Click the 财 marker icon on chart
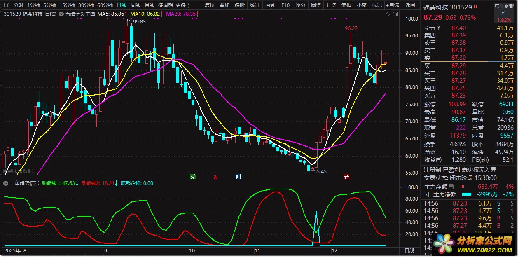 (x=238, y=177)
